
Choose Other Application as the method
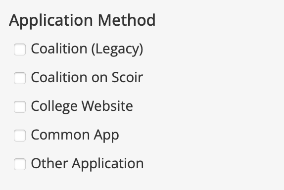click(x=20, y=164)
